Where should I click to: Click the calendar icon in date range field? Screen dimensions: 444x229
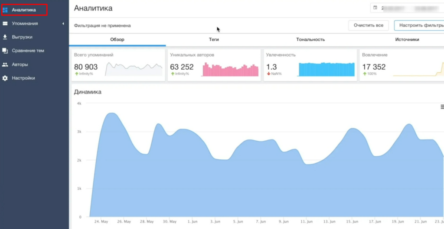[x=375, y=8]
